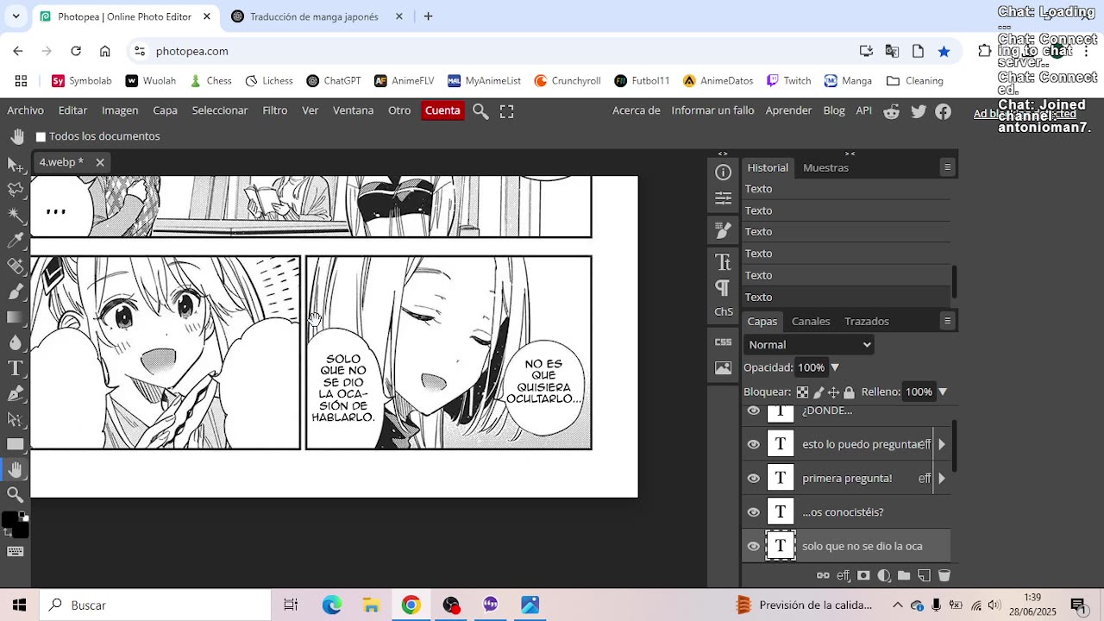Open the Character panel icon
Viewport: 1104px width, 621px height.
click(x=724, y=261)
